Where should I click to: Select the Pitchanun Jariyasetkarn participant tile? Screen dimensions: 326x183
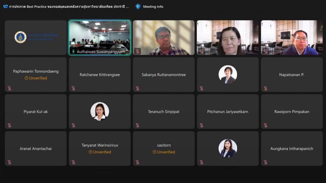point(228,112)
